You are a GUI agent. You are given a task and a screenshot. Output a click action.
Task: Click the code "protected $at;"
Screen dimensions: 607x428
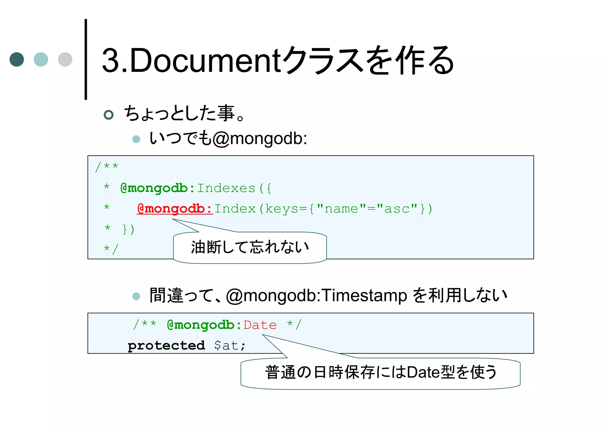[x=187, y=345]
